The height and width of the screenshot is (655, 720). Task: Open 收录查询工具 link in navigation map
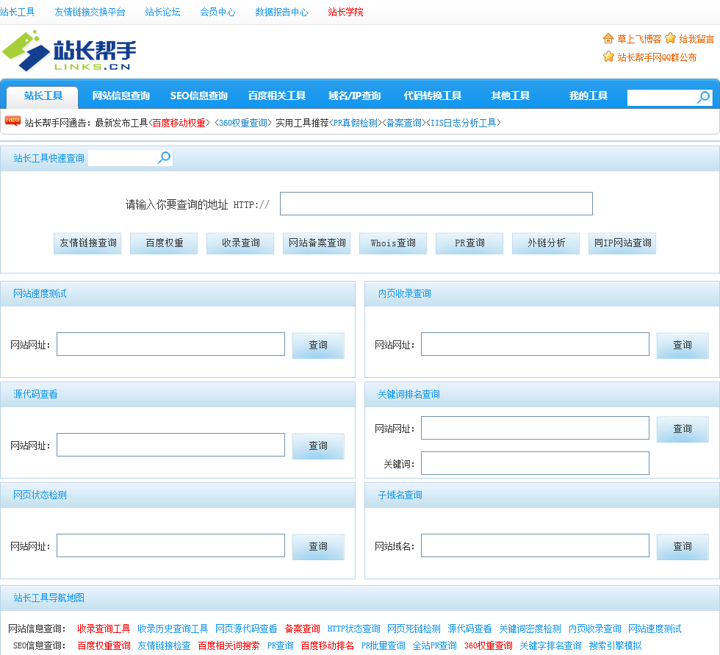click(104, 629)
